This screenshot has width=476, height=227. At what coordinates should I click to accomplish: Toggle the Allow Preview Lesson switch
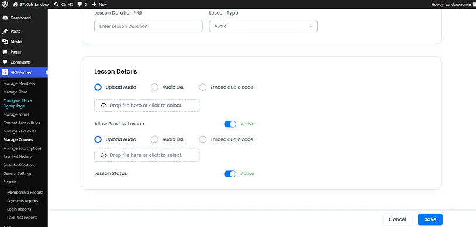(x=230, y=124)
